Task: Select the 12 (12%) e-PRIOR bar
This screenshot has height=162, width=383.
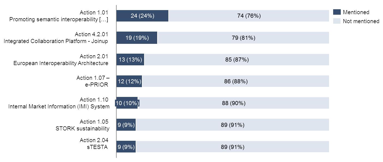Action: 129,81
